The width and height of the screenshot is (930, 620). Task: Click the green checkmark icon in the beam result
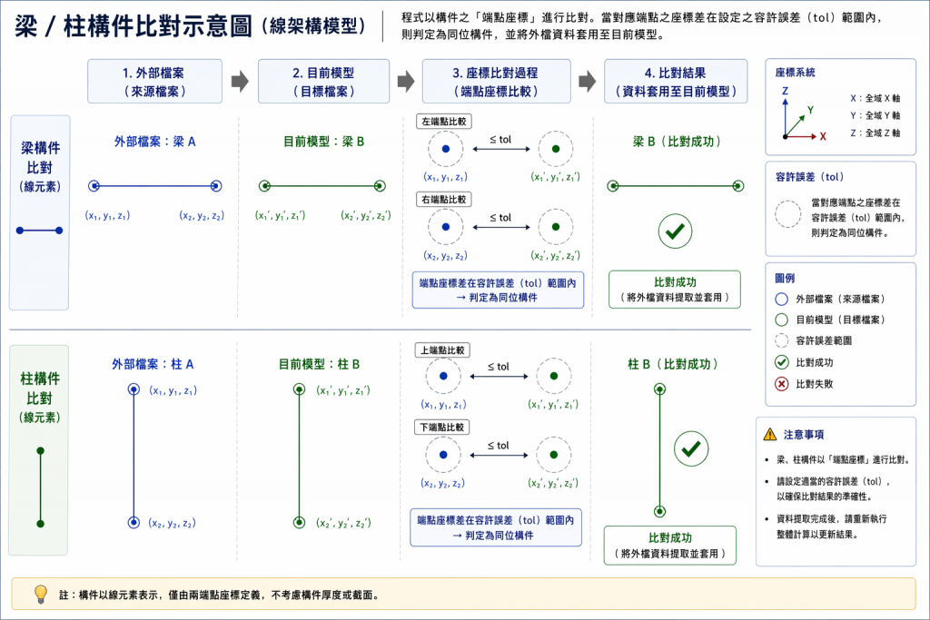point(674,232)
